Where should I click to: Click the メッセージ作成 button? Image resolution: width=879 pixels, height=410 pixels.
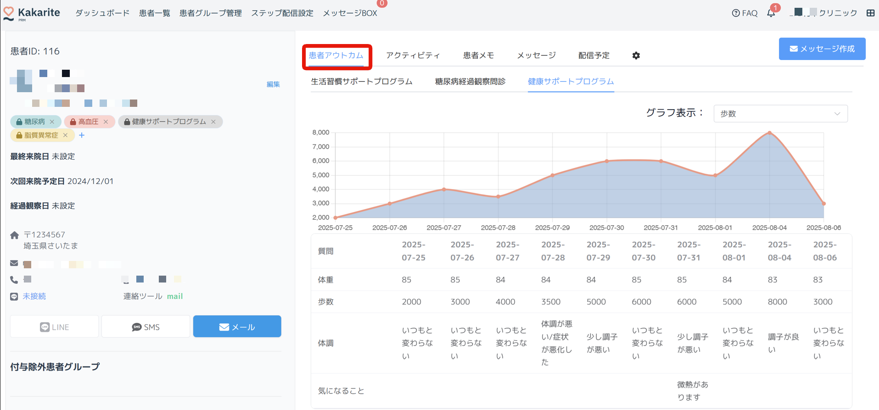pos(822,49)
